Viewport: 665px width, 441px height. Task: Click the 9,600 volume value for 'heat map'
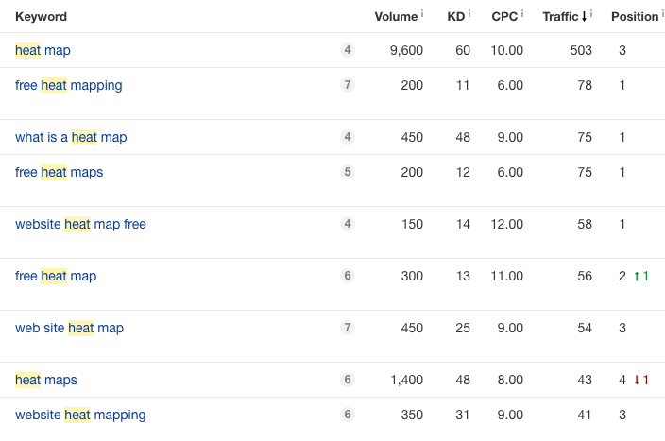pos(406,50)
